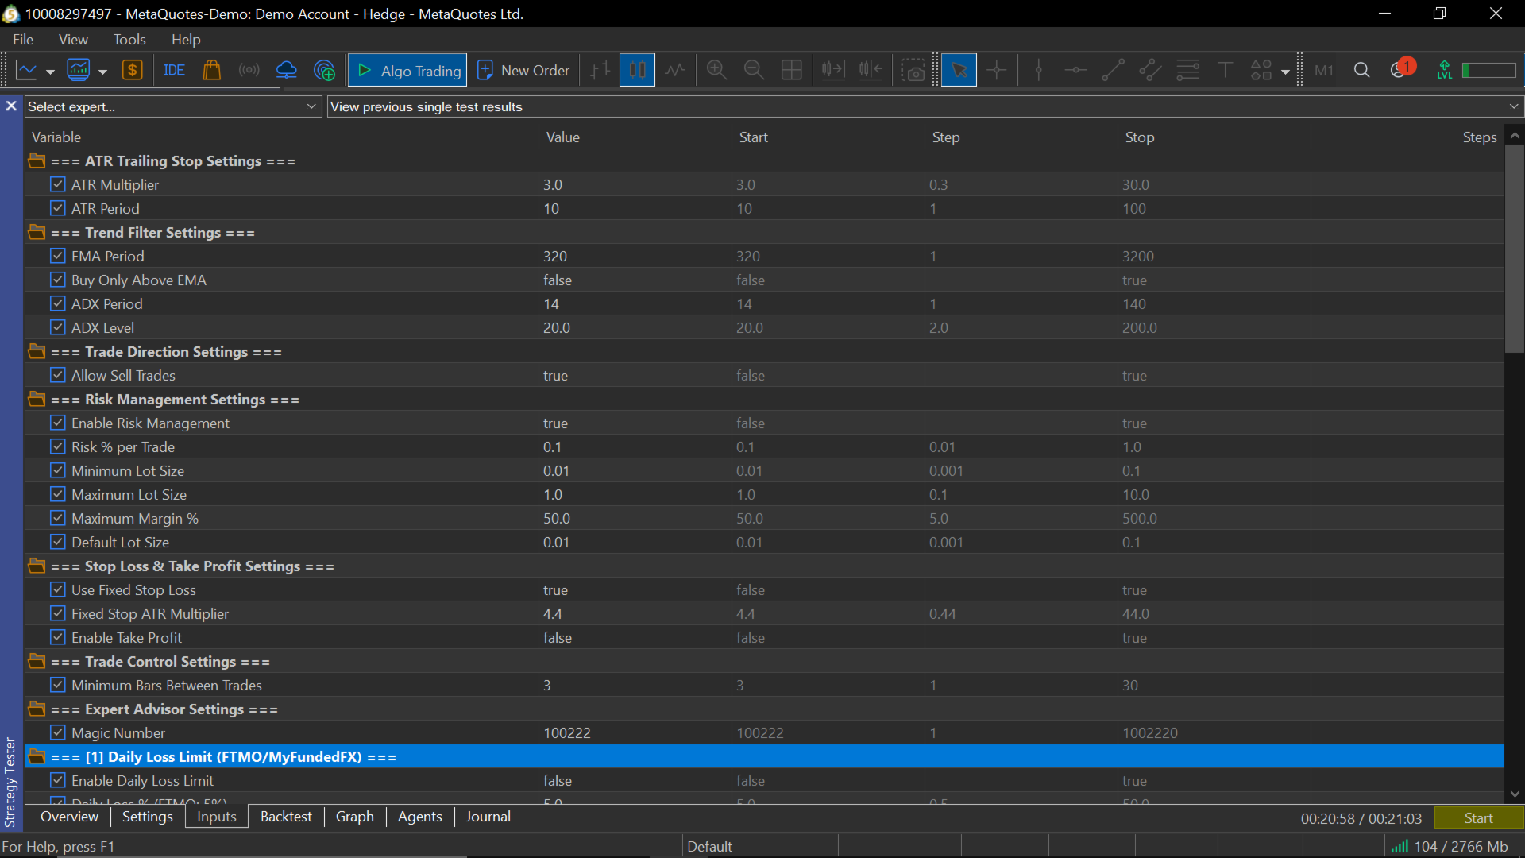Open the search magnifier in toolbar

(x=1361, y=71)
